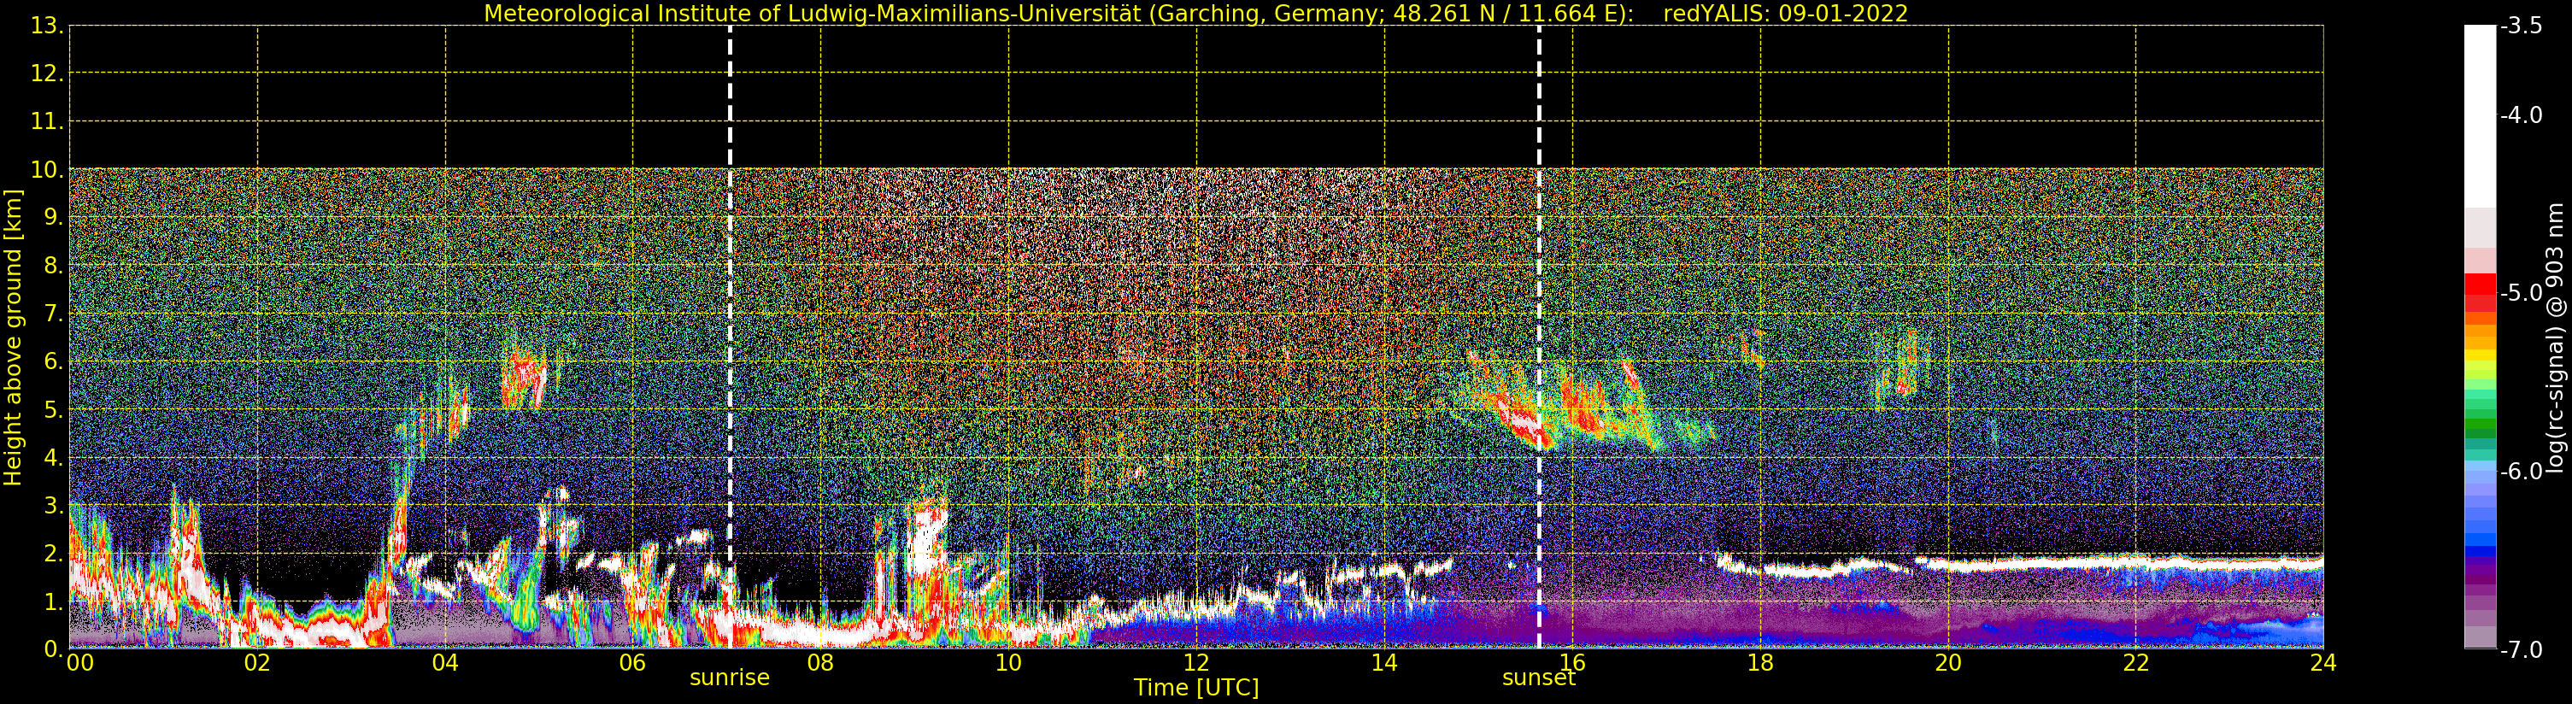This screenshot has height=704, width=2572.
Task: Click time-axis tick '16'
Action: 1572,663
